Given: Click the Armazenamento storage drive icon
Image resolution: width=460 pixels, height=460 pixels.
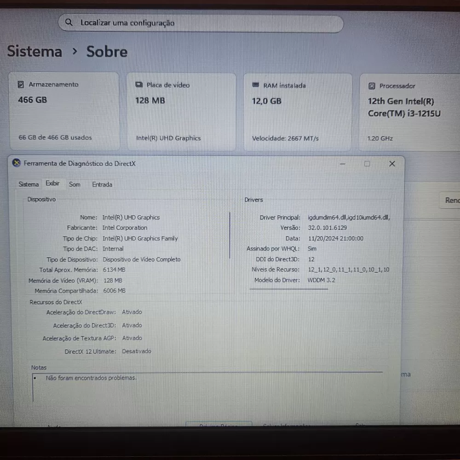Looking at the screenshot, I should (x=21, y=84).
